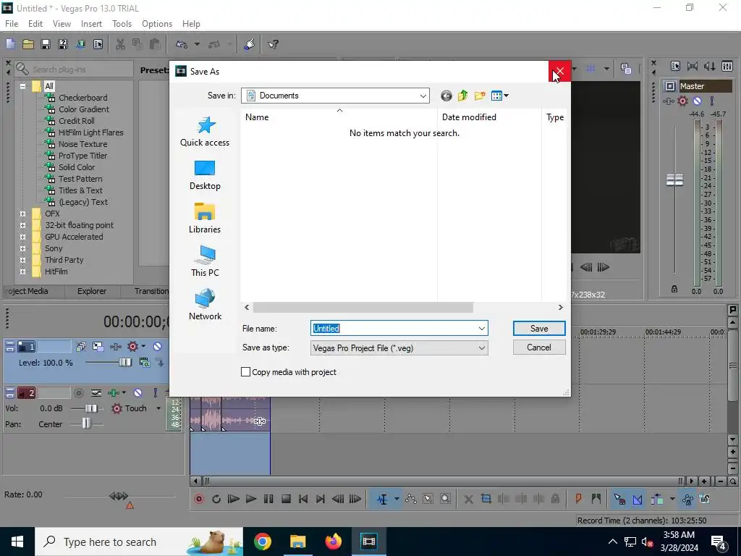Open the Save in Documents dropdown
The height and width of the screenshot is (556, 741).
pos(423,96)
